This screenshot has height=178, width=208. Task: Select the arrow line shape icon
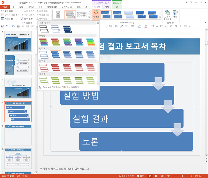pyautogui.click(x=106, y=26)
